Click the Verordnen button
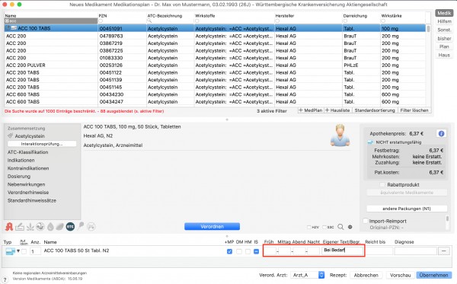457x284 pixels. (x=213, y=227)
